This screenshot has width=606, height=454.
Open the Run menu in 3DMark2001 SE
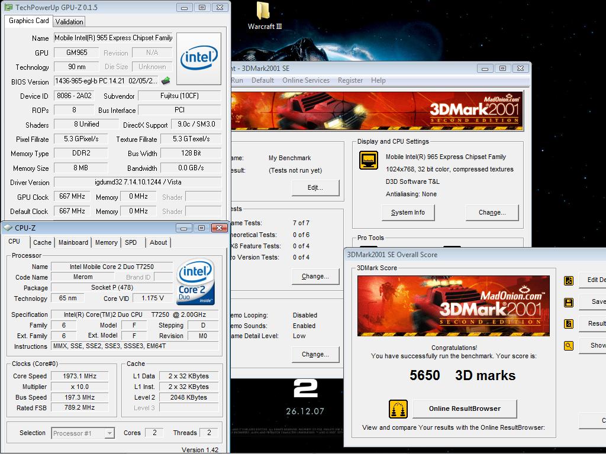237,80
